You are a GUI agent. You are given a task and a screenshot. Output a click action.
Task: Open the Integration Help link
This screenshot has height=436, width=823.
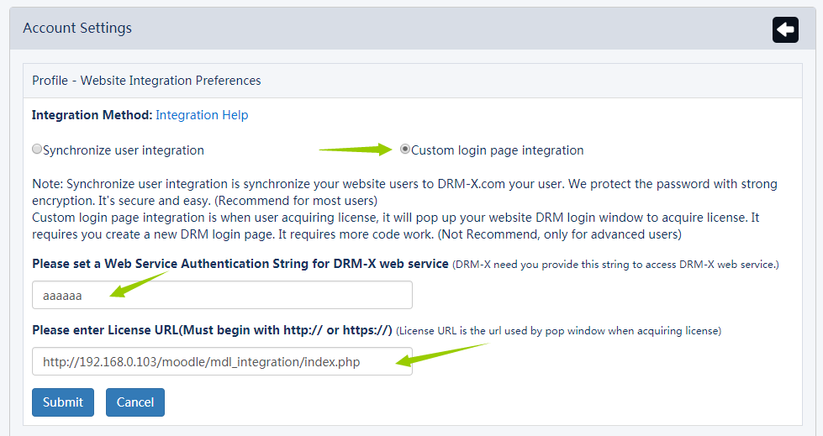point(202,115)
